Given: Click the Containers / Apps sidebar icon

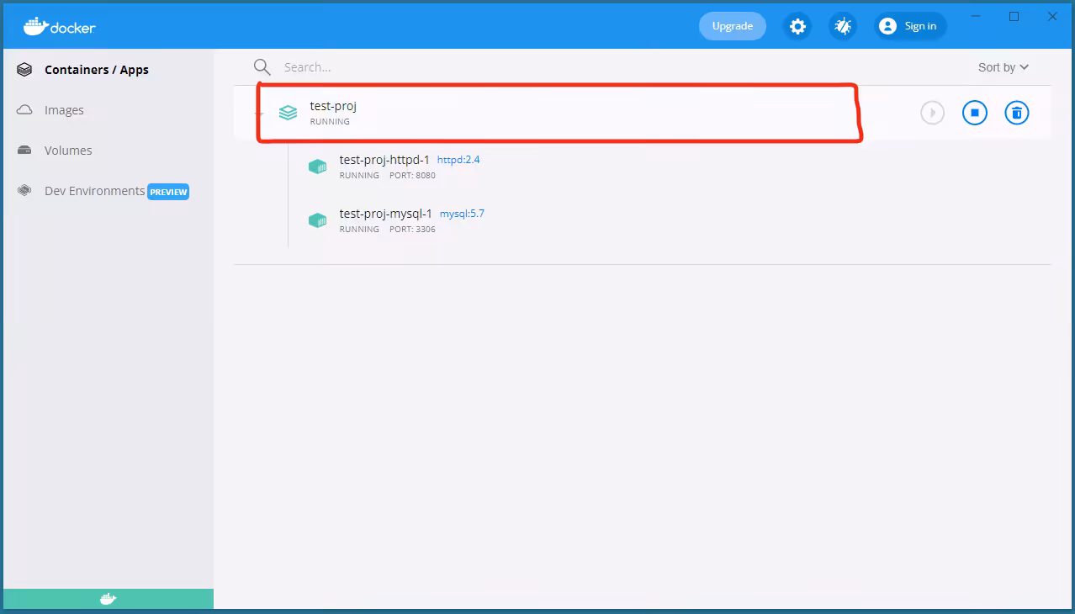Looking at the screenshot, I should pos(24,70).
